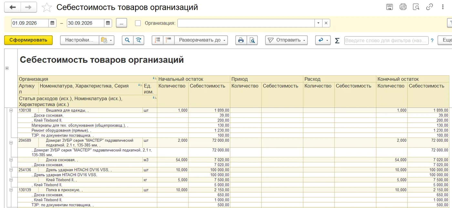Open the Организация dropdown list
Viewport: 452px width, 208px height.
[x=318, y=23]
